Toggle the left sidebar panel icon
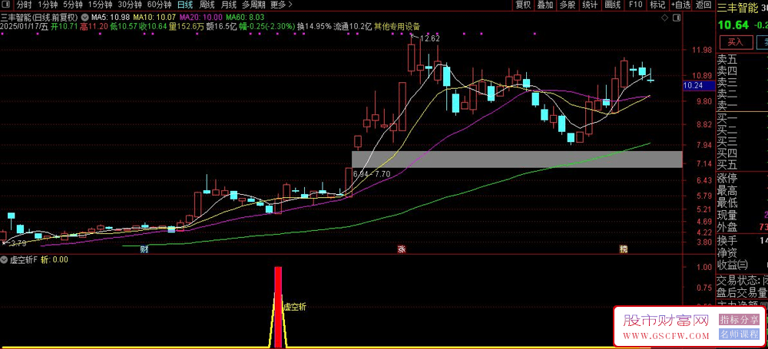The image size is (768, 349). tap(7, 5)
